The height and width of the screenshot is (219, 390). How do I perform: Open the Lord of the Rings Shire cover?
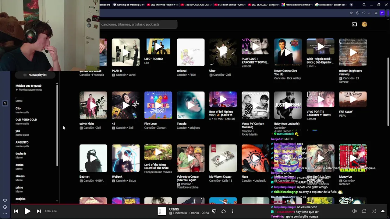(x=158, y=152)
